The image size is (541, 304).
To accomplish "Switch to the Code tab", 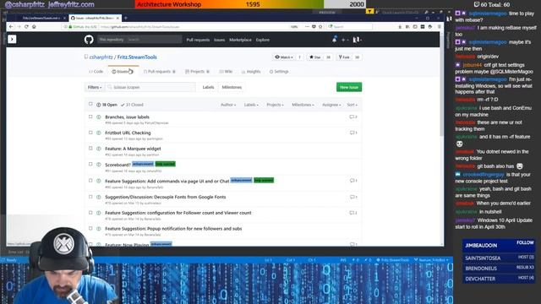I will (96, 72).
